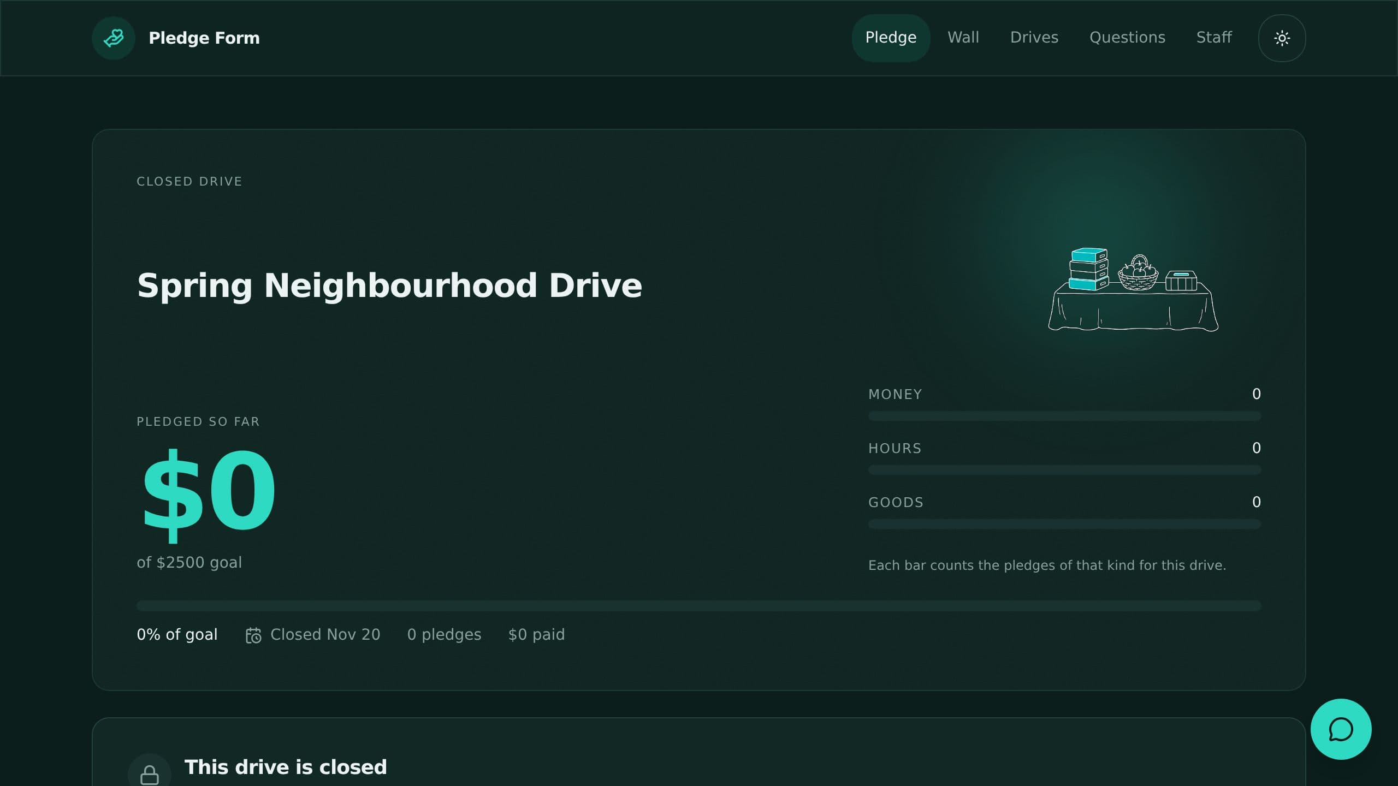Viewport: 1398px width, 786px height.
Task: Click the Pledge Form heart-hand logo icon
Action: coord(114,38)
